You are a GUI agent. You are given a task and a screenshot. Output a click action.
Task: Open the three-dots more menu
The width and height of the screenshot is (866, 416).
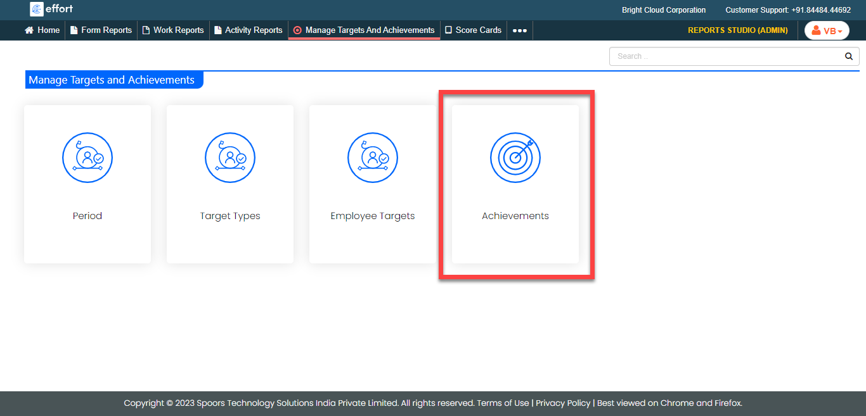pyautogui.click(x=520, y=30)
